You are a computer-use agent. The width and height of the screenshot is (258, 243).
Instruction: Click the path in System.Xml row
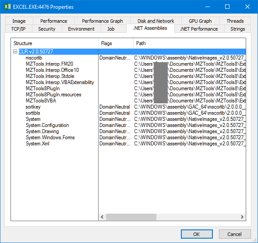(190, 144)
